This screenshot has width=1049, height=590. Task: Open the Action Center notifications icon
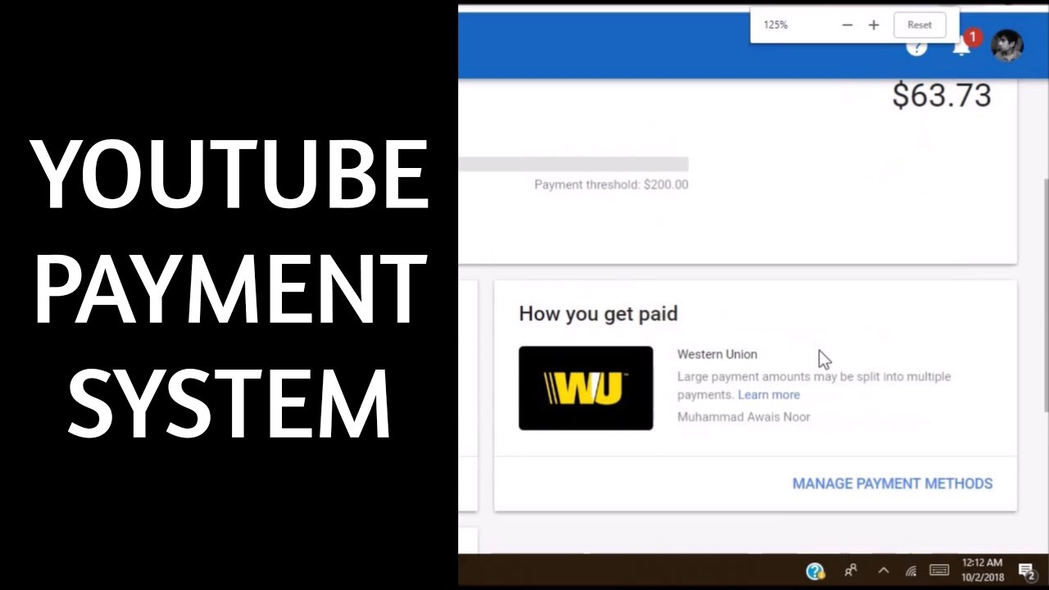point(1028,571)
